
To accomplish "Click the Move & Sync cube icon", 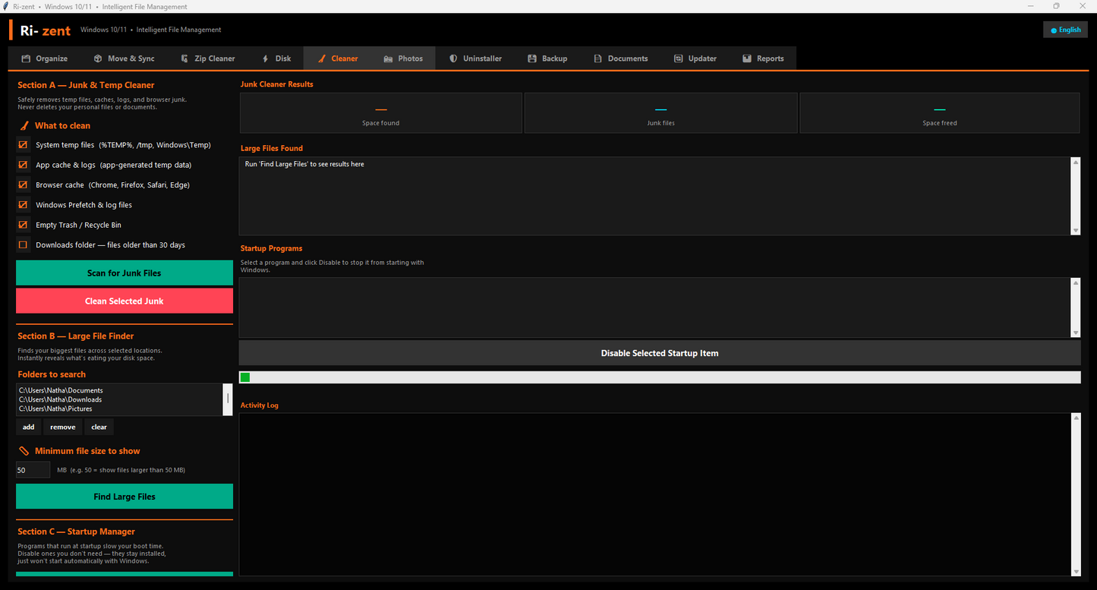I will pyautogui.click(x=98, y=58).
